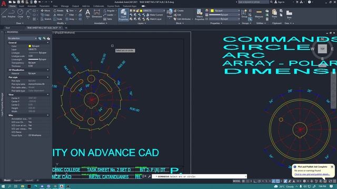The image size is (337, 189).
Task: Click the Match Properties tool
Action: coord(200,15)
